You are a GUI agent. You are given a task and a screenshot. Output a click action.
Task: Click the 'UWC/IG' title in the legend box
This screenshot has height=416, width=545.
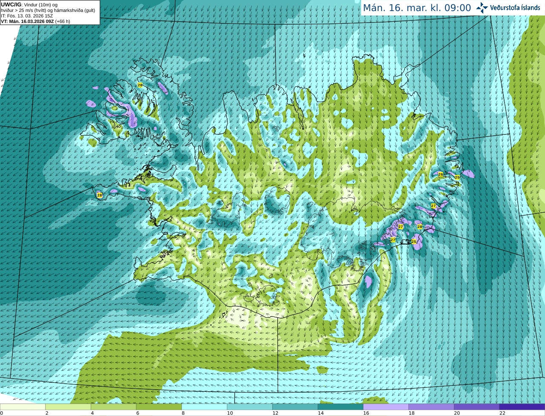coord(11,4)
